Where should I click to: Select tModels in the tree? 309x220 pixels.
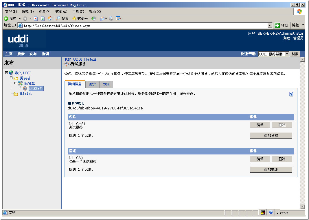26,94
